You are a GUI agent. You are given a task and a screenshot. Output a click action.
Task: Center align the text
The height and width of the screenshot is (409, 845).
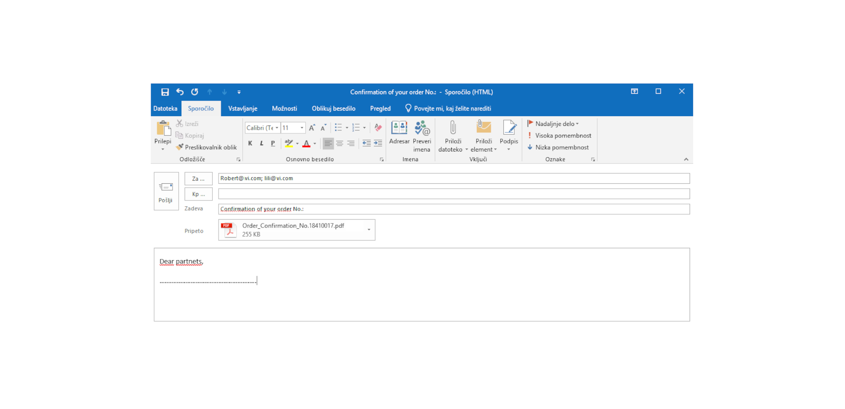[x=340, y=143]
